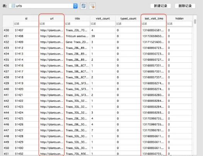
Task: Click the refresh table data icon
Action: tap(84, 6)
